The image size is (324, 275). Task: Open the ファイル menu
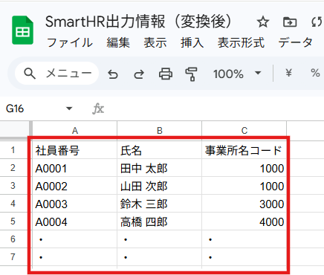(70, 42)
